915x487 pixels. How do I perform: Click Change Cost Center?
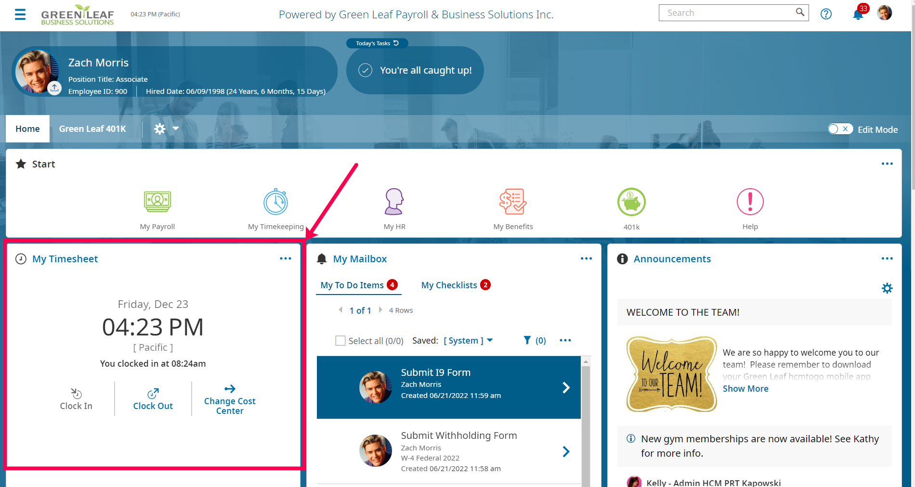point(230,399)
